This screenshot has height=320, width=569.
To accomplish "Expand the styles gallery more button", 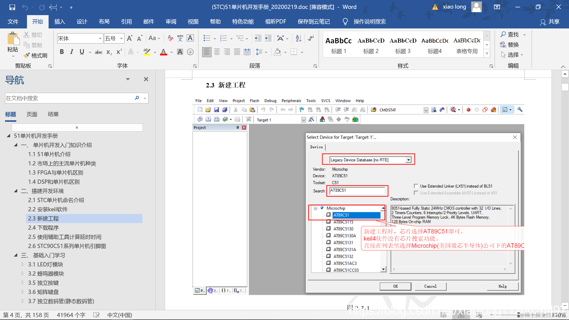I will click(487, 54).
